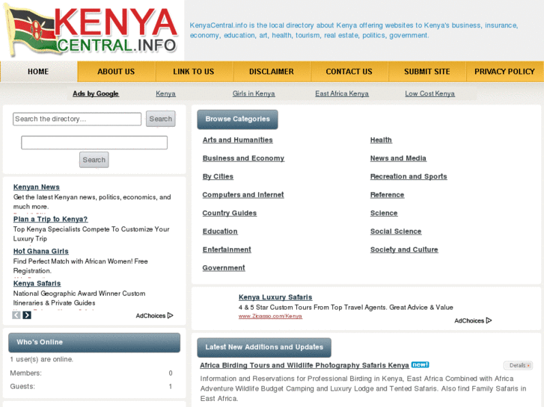Open Science category
Viewport: 544px width, 407px height.
384,213
